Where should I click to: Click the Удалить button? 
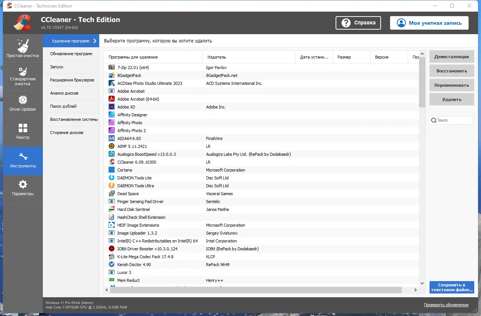[x=452, y=99]
